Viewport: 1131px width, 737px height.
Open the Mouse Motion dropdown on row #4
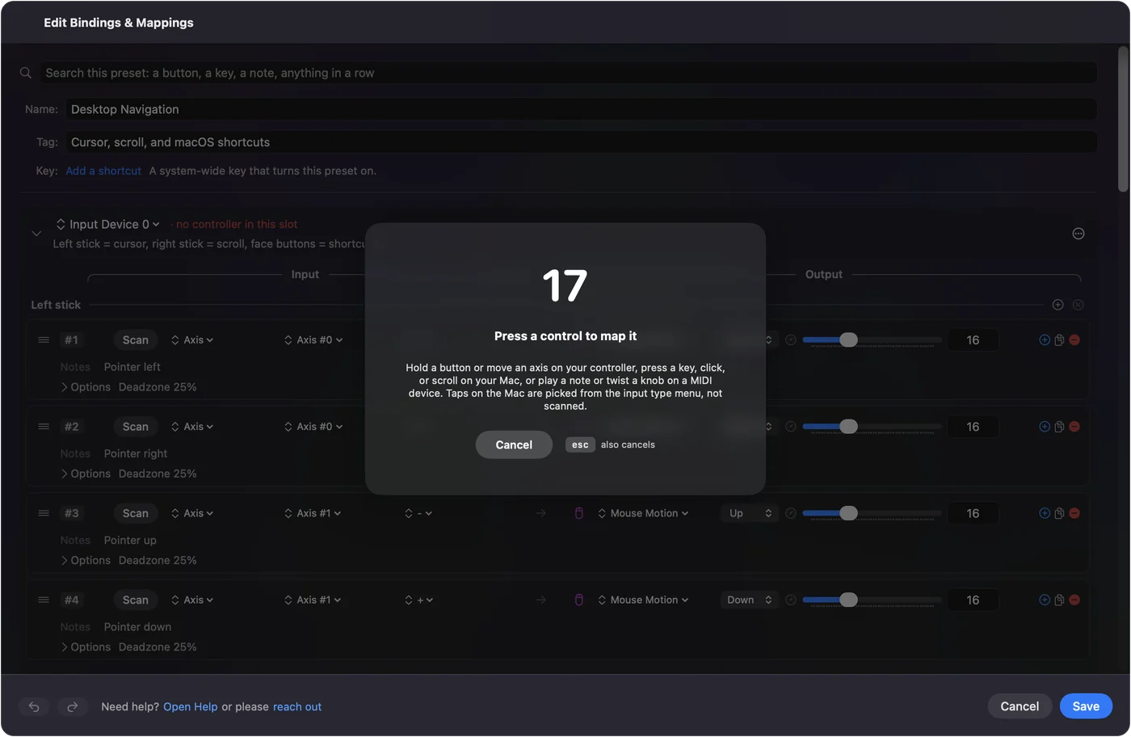643,600
